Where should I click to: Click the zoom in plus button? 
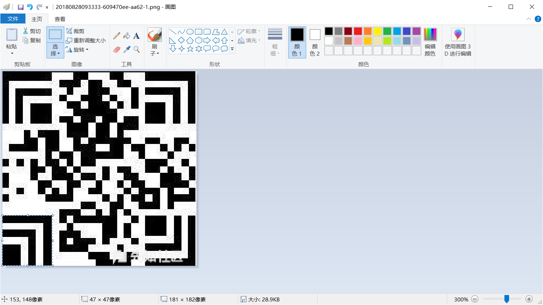[x=529, y=299]
